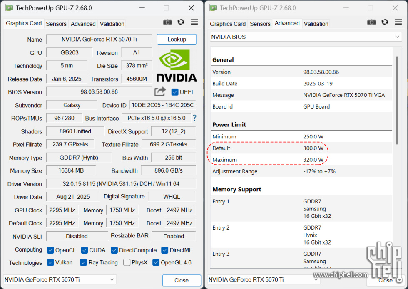Click the Device ID value 10DE 2C05 - 1B4C 205C

[x=163, y=105]
